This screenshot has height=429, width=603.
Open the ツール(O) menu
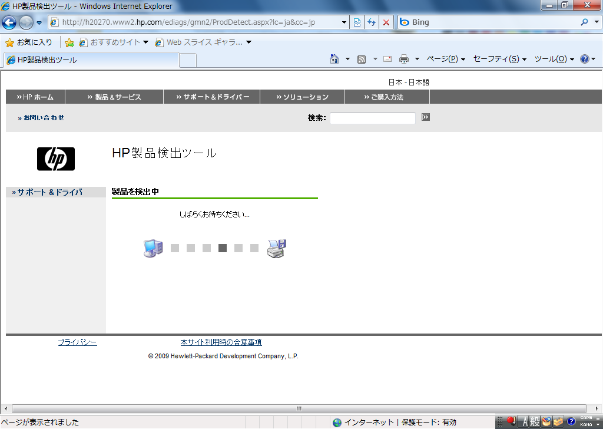pyautogui.click(x=554, y=59)
